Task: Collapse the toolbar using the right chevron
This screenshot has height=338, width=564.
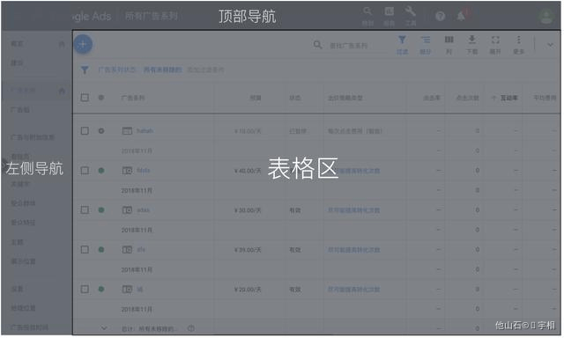Action: (x=550, y=45)
